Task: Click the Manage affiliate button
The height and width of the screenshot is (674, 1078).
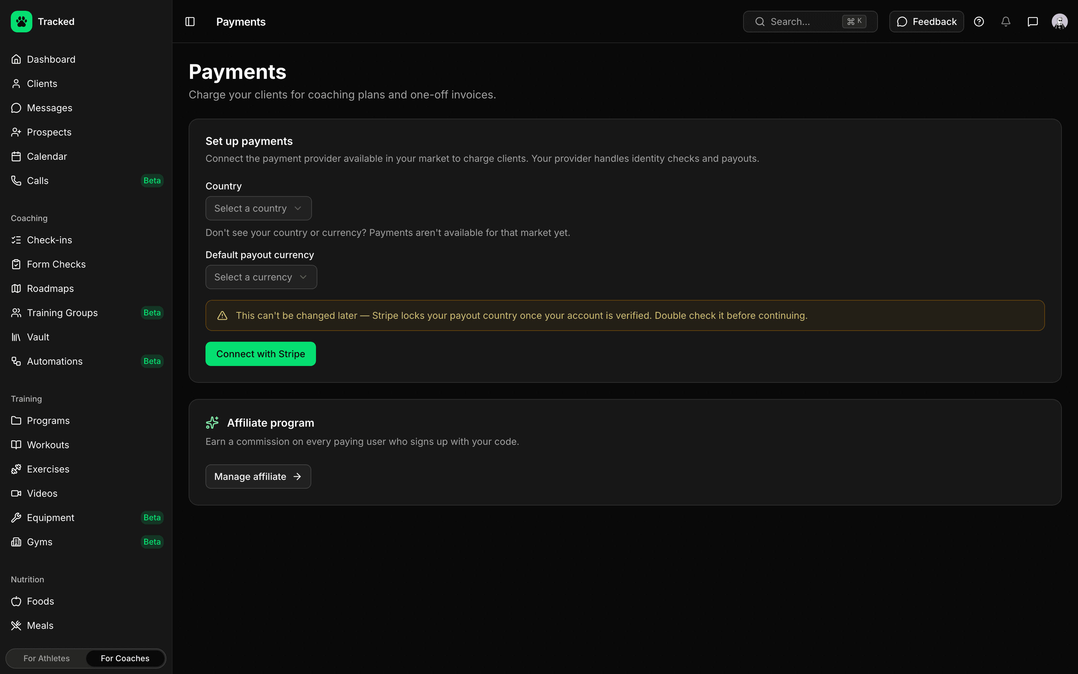Action: click(258, 477)
